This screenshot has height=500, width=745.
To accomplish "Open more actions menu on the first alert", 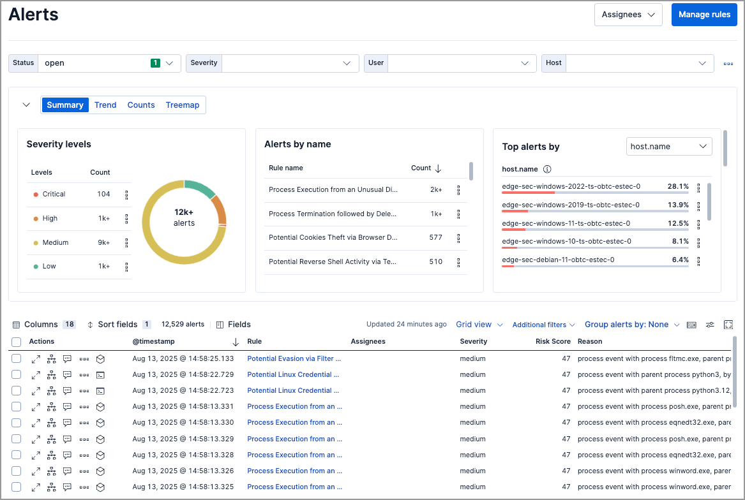I will pyautogui.click(x=83, y=358).
